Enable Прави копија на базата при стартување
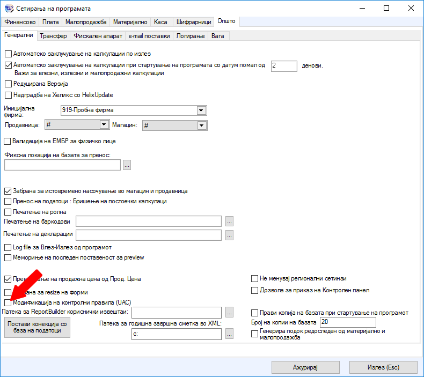 pos(254,313)
